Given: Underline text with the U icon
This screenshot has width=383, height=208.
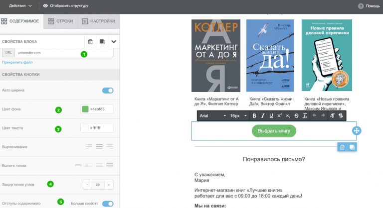Looking at the screenshot, I should tap(271, 116).
